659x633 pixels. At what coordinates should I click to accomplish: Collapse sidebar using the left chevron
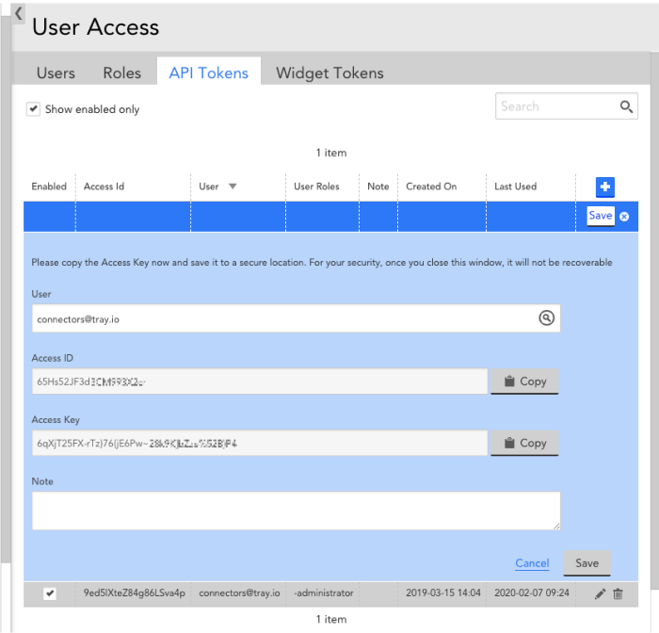(x=18, y=13)
